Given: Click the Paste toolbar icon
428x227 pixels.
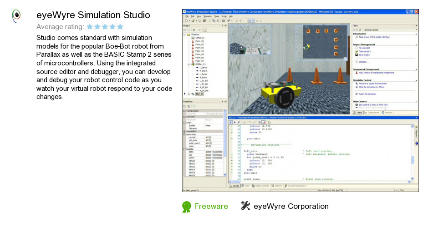Looking at the screenshot, I should tap(218, 21).
